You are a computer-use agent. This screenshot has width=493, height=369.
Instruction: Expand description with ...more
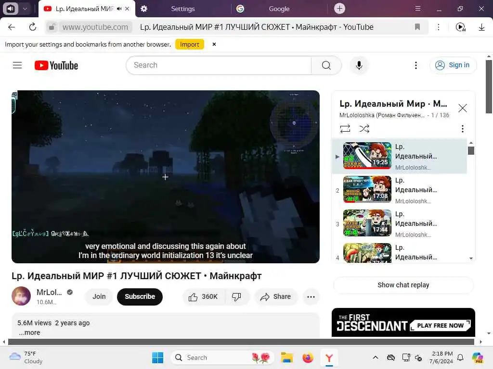click(x=29, y=332)
